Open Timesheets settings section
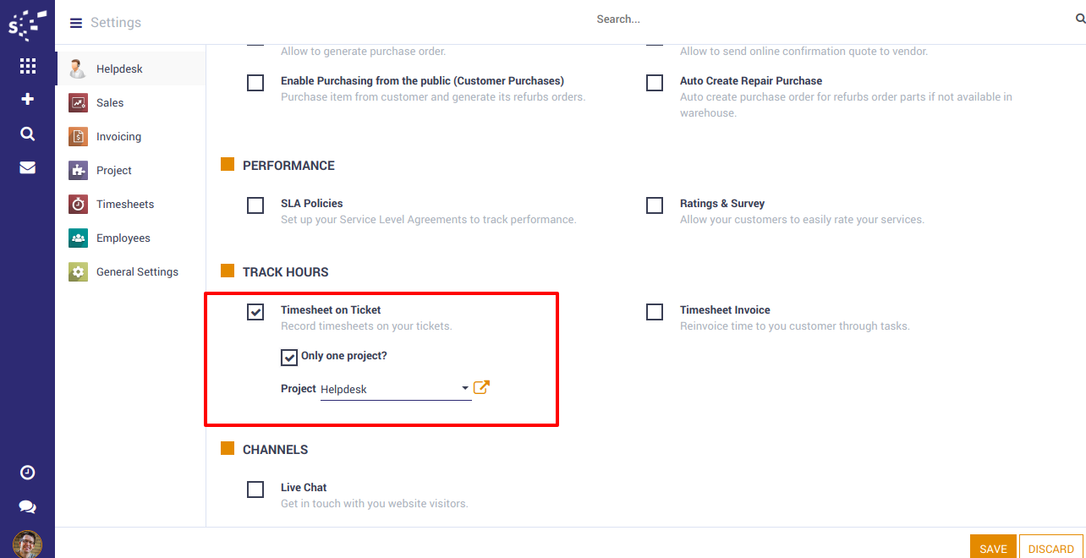 click(x=125, y=204)
